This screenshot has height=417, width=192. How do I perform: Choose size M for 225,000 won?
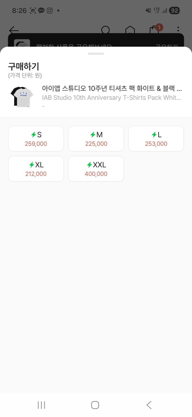[x=96, y=139]
